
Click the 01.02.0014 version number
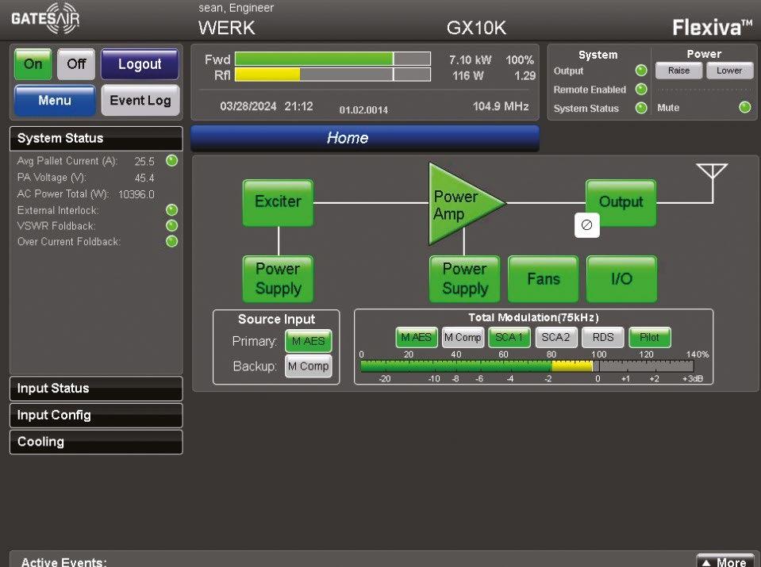363,110
